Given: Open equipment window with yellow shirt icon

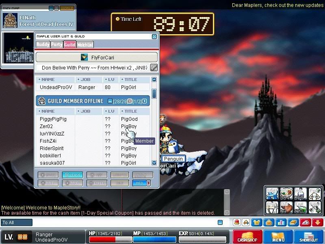Looking at the screenshot, I should [257, 222].
